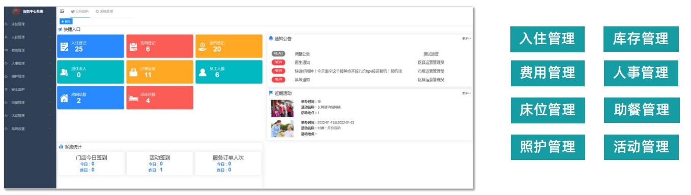Click the flag icon beside 近期活动
Image resolution: width=691 pixels, height=195 pixels.
tap(271, 93)
